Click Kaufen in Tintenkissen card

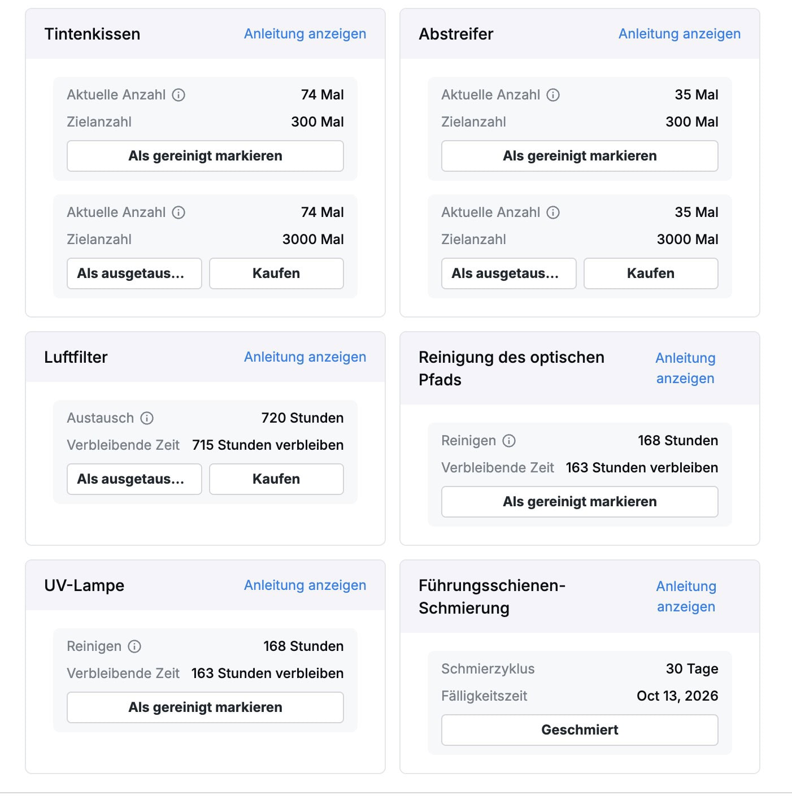click(x=276, y=273)
